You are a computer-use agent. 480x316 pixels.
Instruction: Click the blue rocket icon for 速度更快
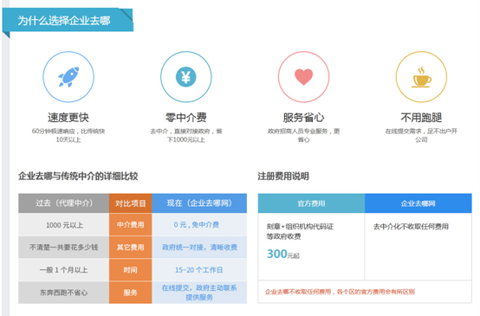[68, 77]
